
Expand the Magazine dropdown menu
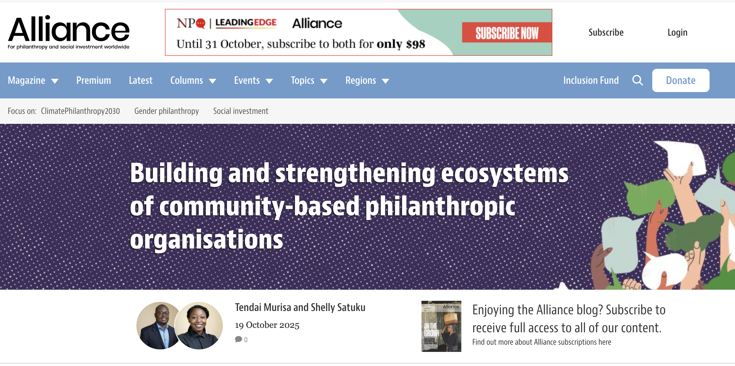pos(33,80)
